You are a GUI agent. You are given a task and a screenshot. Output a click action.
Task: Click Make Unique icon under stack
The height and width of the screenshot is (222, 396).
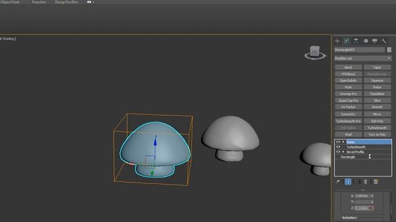[358, 181]
